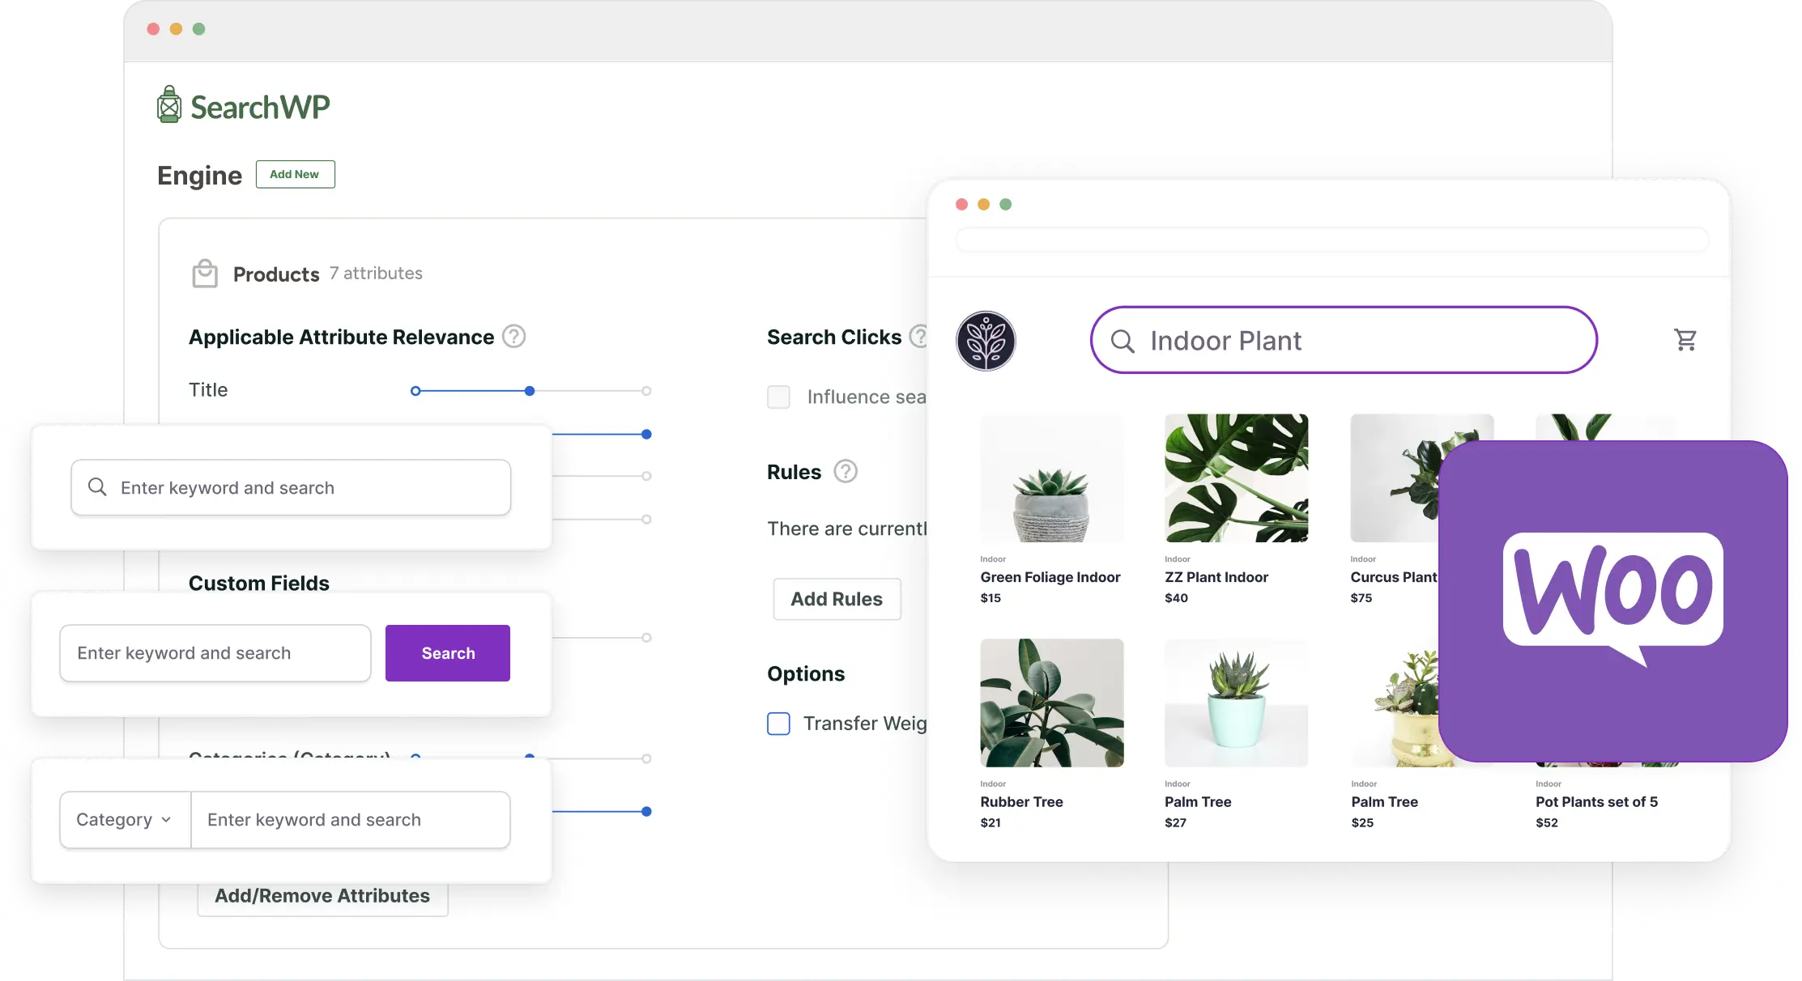Click the Rubber Tree product title
Screen dimensions: 1802x981
1021,802
